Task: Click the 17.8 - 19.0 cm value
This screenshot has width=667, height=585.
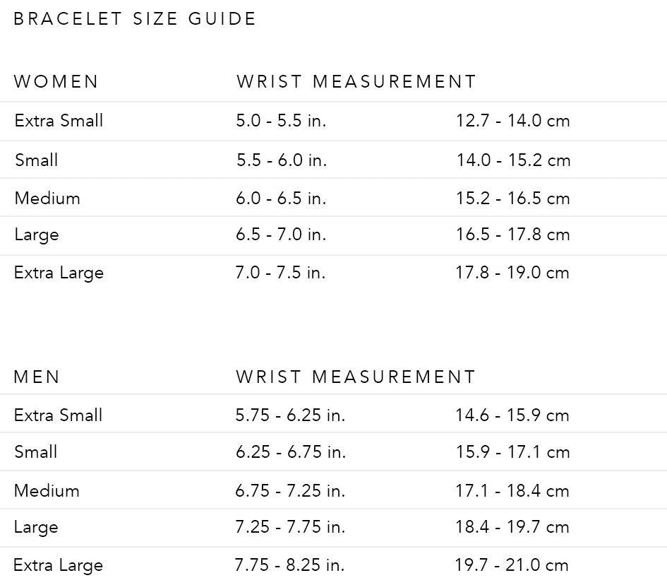Action: tap(512, 273)
